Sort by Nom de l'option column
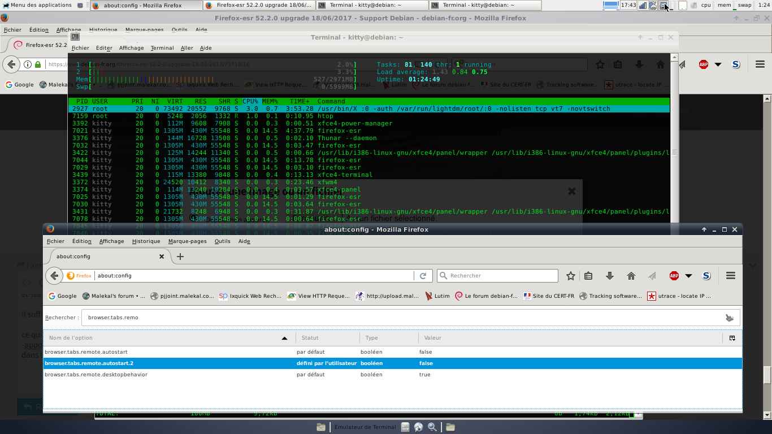 click(168, 338)
